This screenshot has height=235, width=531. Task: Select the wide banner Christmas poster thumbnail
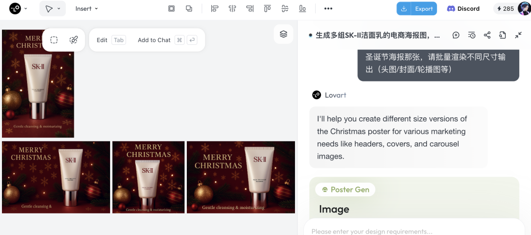56,177
